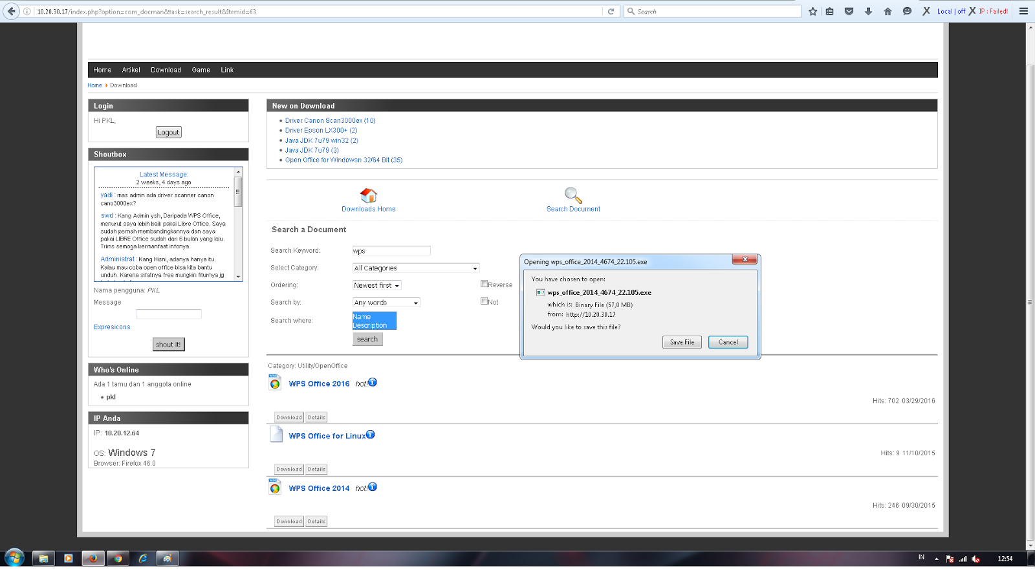
Task: Click Download button for WPS Office 2016
Action: point(289,417)
